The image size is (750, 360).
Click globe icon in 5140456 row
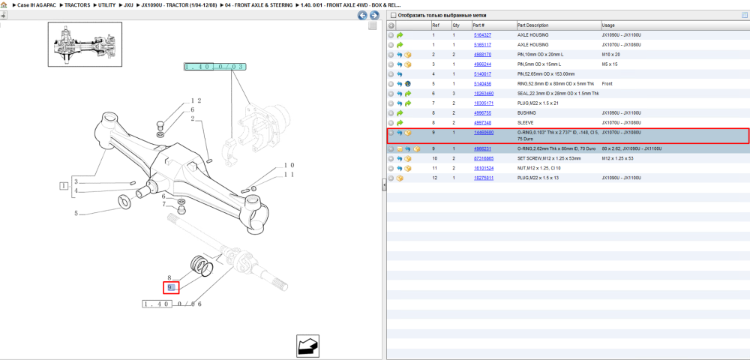(x=408, y=84)
